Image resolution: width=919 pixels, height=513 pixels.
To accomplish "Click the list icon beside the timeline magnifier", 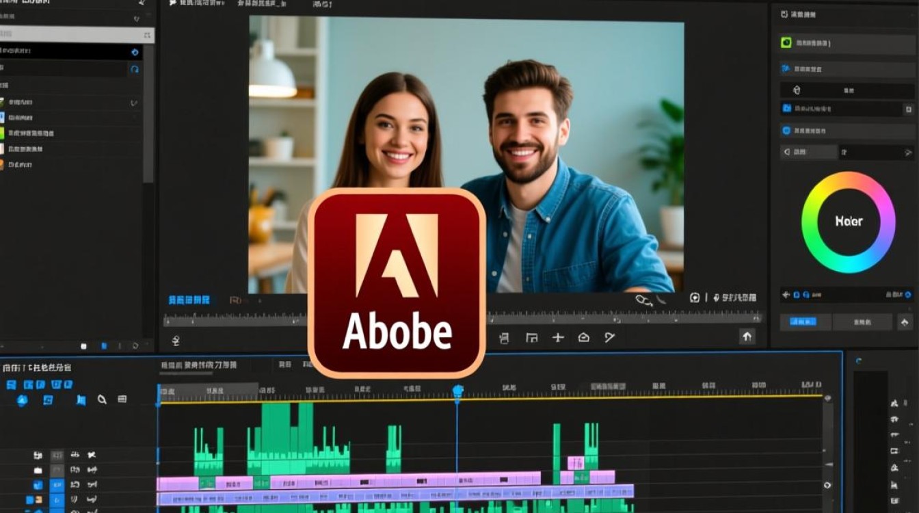I will coord(122,399).
